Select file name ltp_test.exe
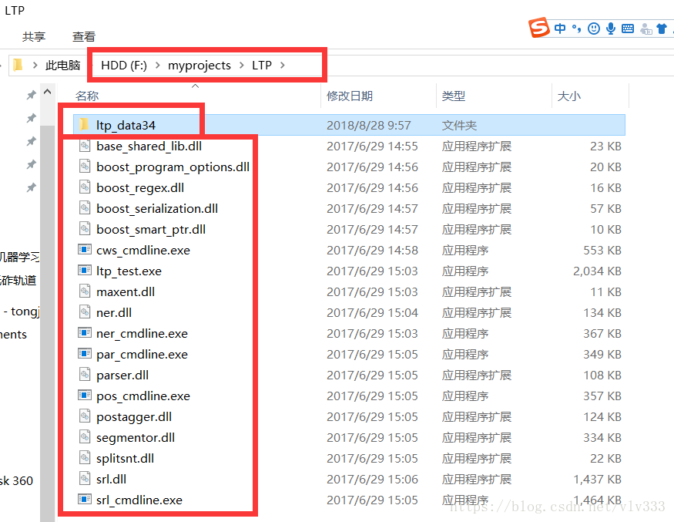This screenshot has width=674, height=522. pyautogui.click(x=129, y=271)
